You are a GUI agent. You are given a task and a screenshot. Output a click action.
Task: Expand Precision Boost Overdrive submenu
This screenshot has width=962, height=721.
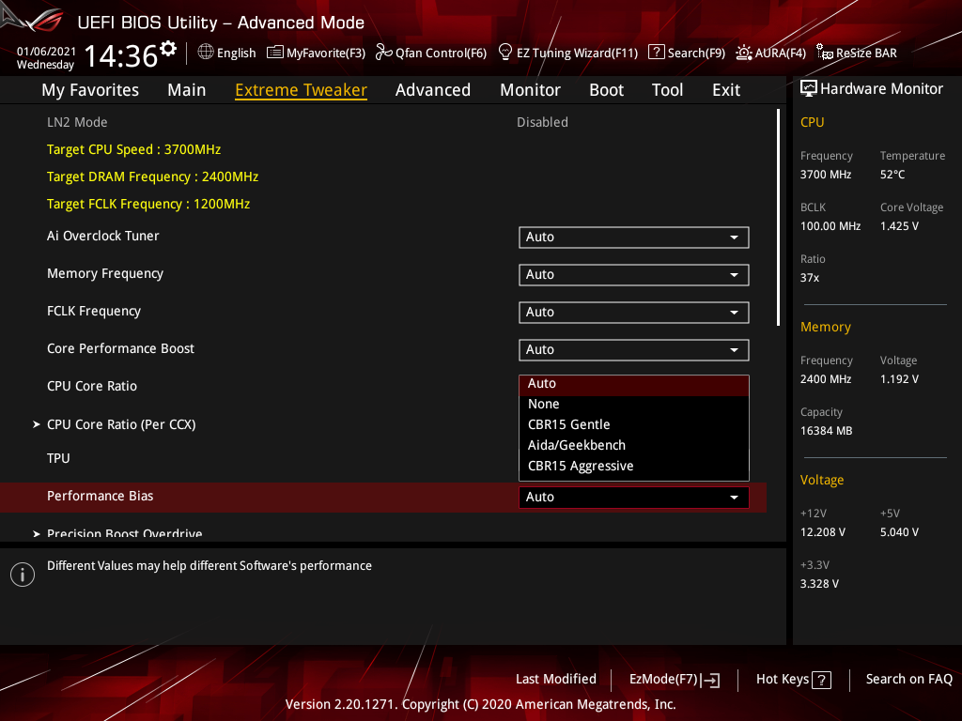[37, 533]
